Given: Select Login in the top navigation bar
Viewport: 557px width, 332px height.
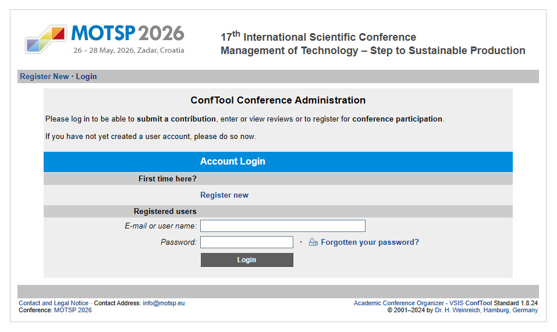Looking at the screenshot, I should point(86,77).
